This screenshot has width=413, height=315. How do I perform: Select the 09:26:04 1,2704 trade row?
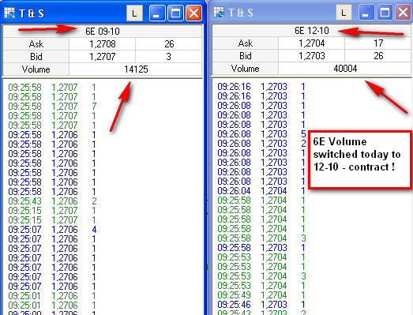[261, 191]
